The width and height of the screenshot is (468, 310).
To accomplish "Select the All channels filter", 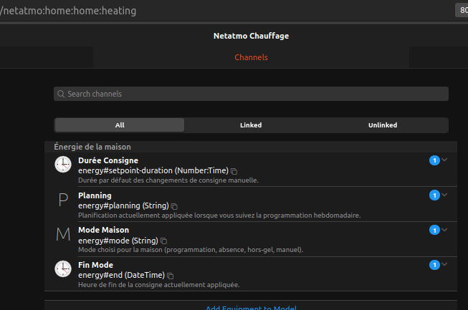I will coord(120,125).
